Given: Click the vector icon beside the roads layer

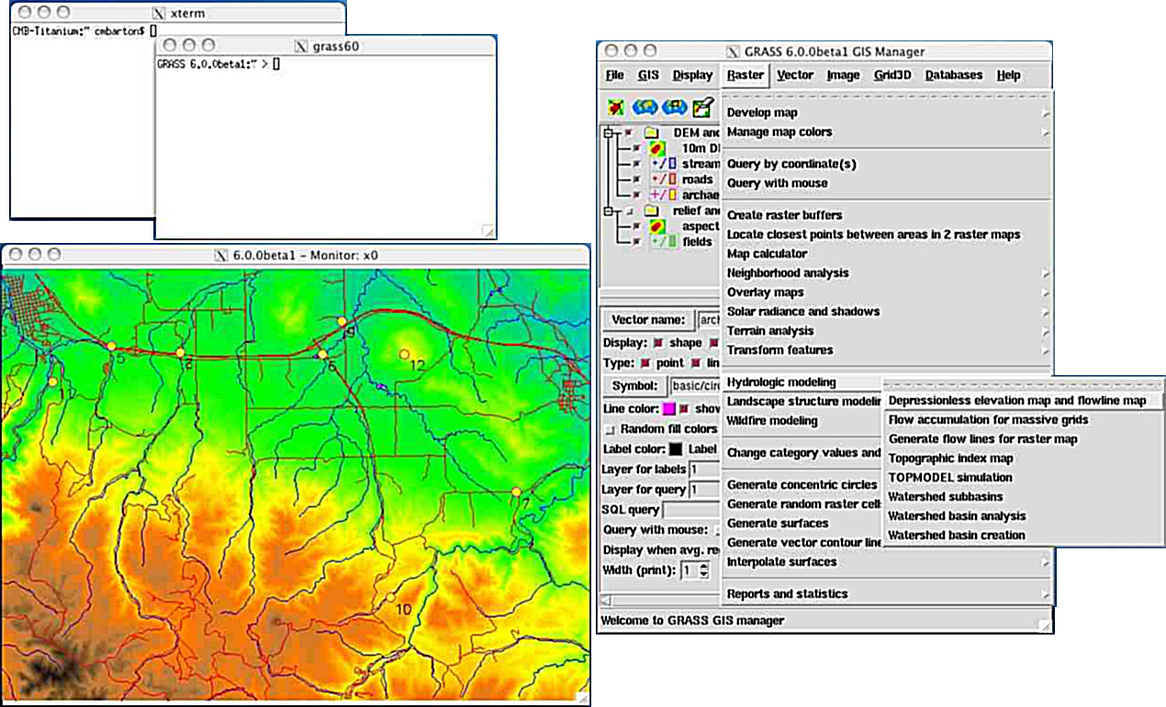Looking at the screenshot, I should (663, 180).
